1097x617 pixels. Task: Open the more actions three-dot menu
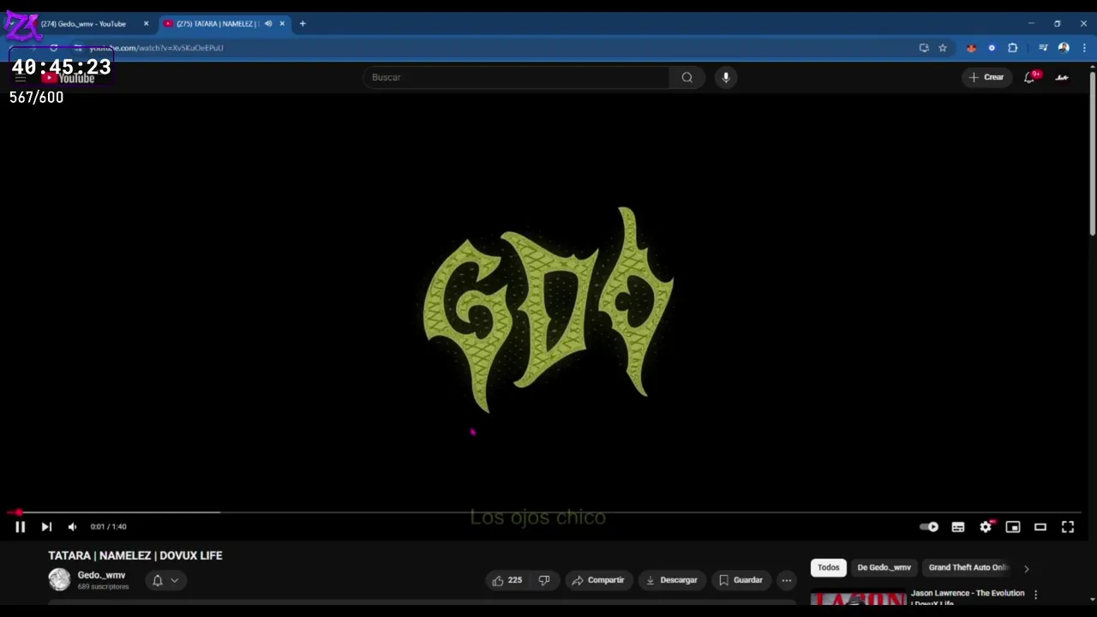(787, 580)
